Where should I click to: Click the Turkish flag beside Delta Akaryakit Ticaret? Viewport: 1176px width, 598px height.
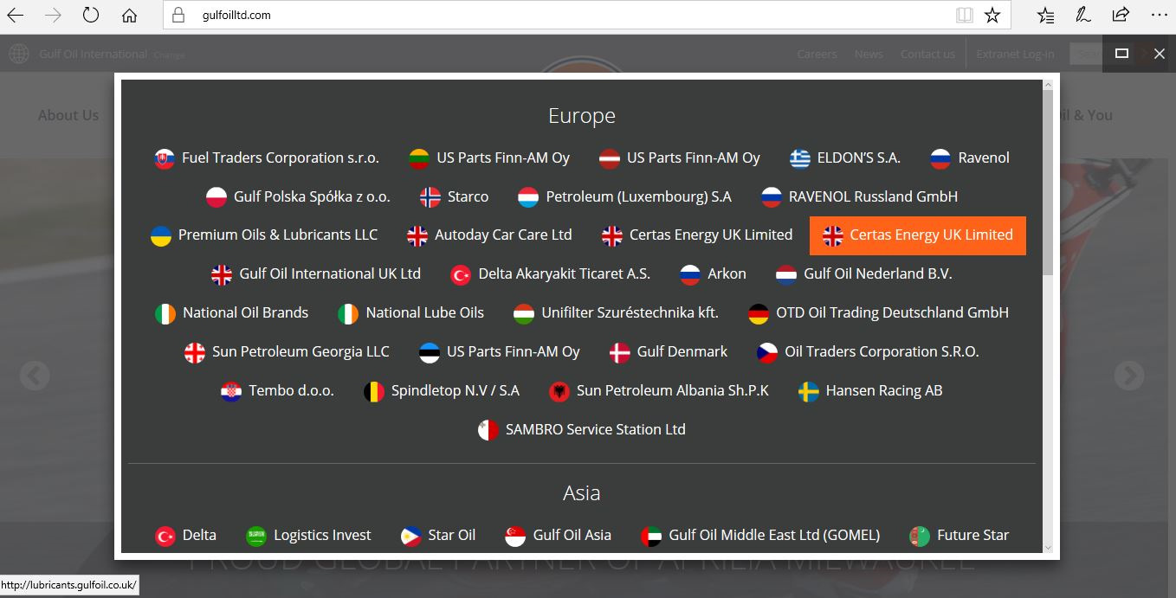[461, 274]
